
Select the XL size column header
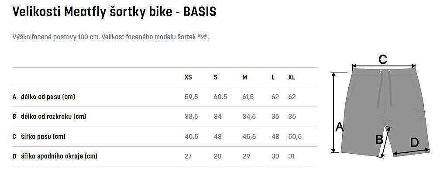292,77
